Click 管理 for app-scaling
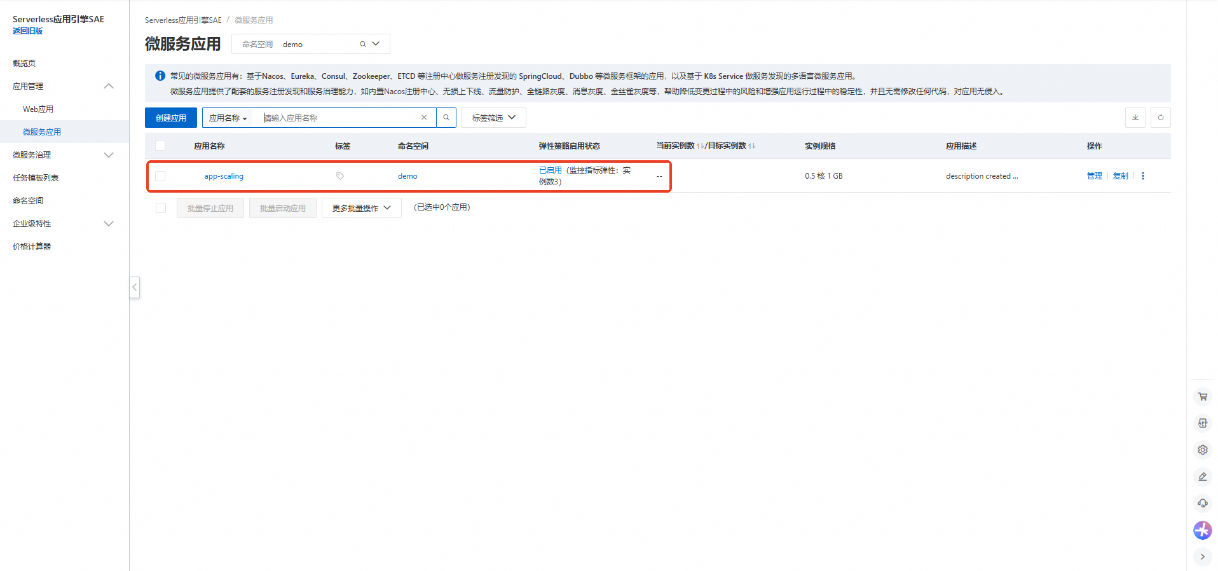The image size is (1218, 571). pos(1095,176)
